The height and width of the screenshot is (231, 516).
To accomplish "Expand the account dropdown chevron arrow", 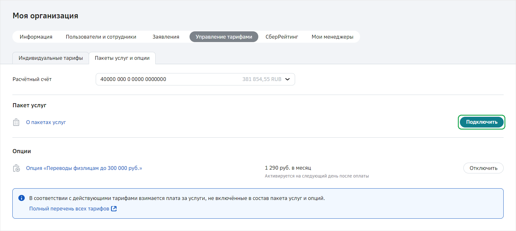I will pyautogui.click(x=287, y=79).
